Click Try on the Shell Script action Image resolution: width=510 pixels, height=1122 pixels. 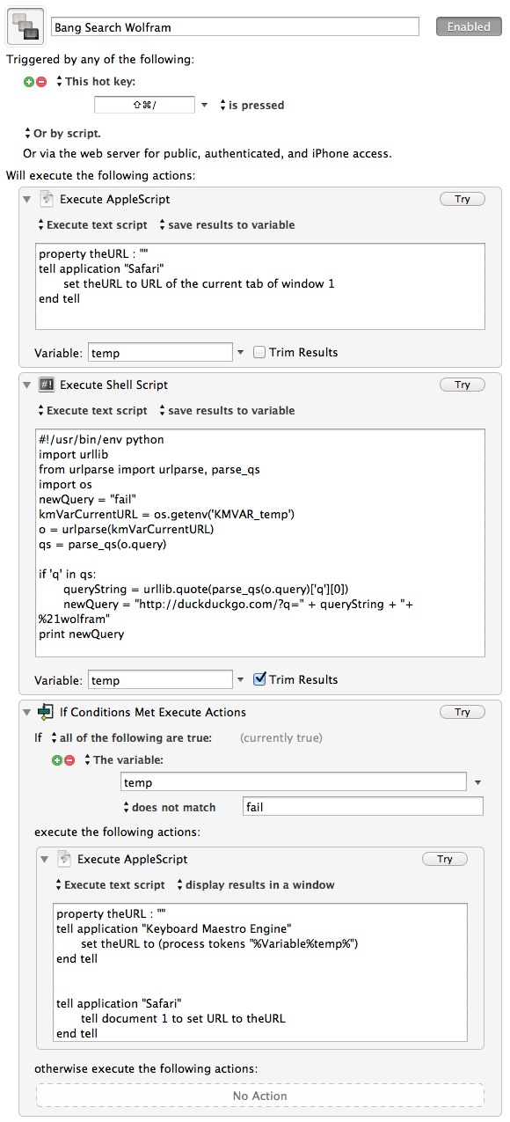(463, 385)
